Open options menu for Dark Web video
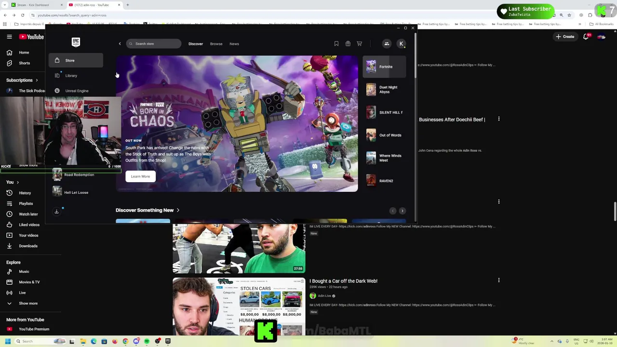Screen dimensions: 617x347 pyautogui.click(x=499, y=280)
